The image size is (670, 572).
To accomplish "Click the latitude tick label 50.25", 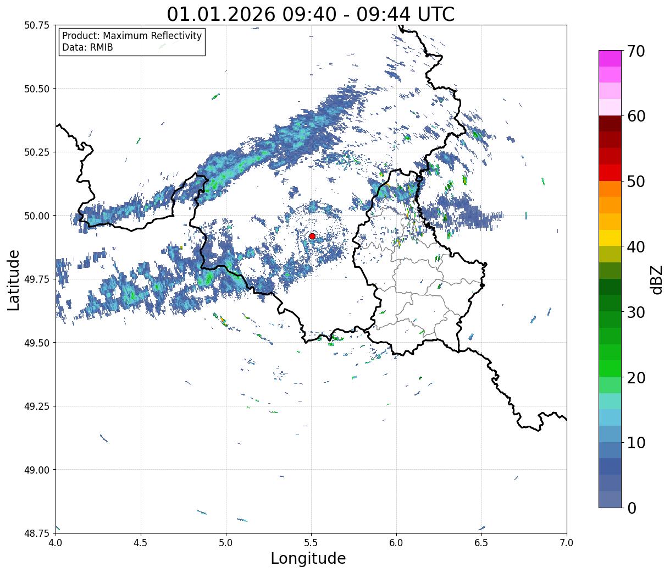I will [36, 152].
